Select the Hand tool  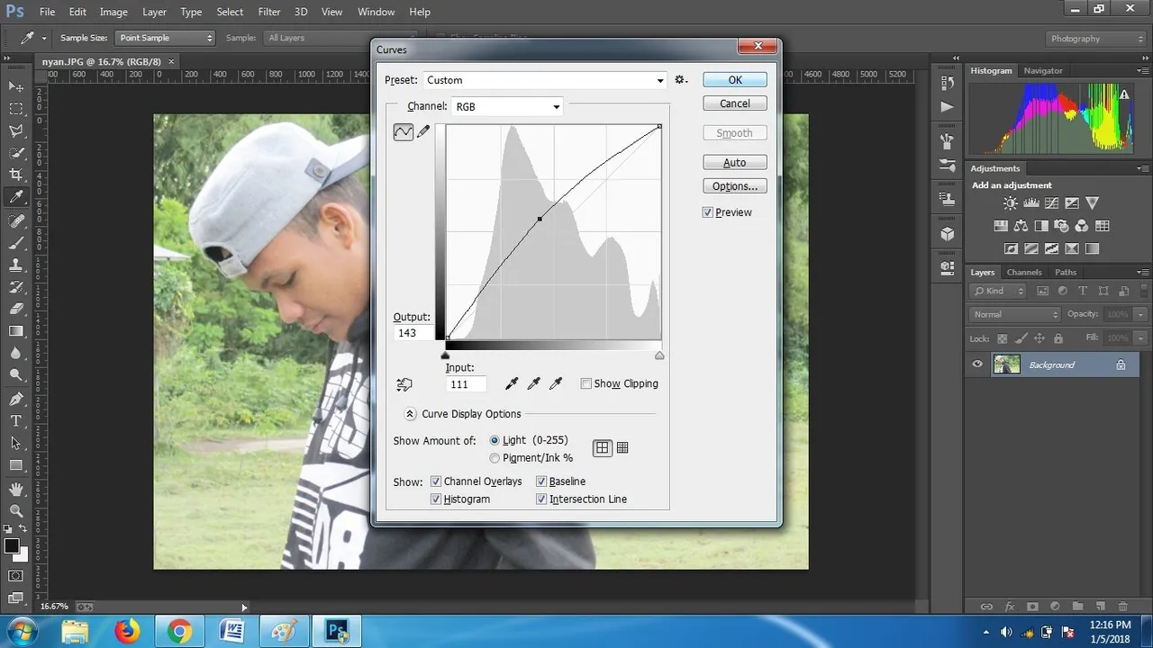coord(16,489)
